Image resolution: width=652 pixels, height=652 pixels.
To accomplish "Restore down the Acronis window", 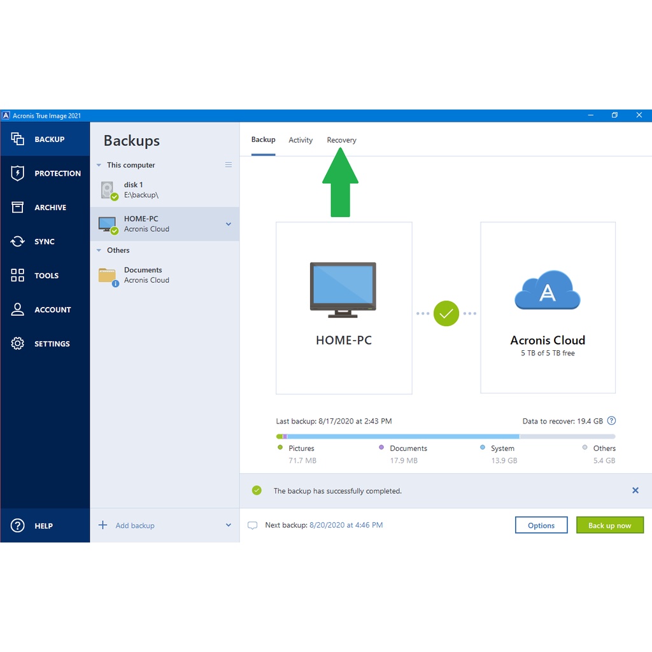I will point(614,115).
